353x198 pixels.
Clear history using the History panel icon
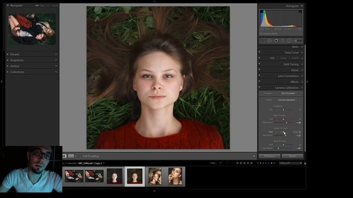56,66
